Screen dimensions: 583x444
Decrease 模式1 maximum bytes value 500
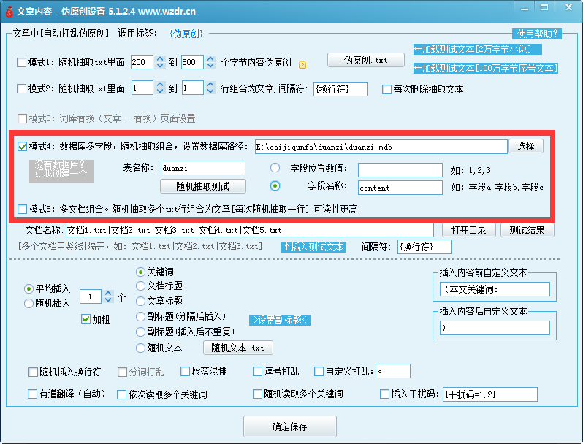click(210, 66)
